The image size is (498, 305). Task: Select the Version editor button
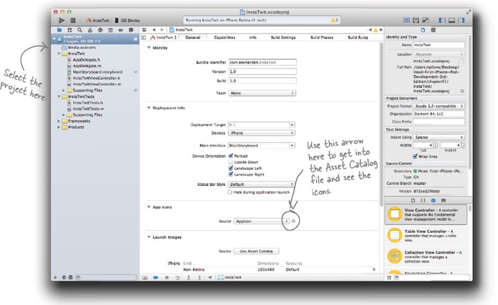pyautogui.click(x=425, y=20)
